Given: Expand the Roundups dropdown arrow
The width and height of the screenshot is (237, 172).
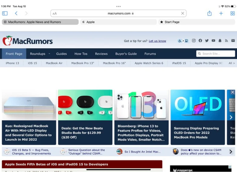Looking at the screenshot, I should point(49,54).
